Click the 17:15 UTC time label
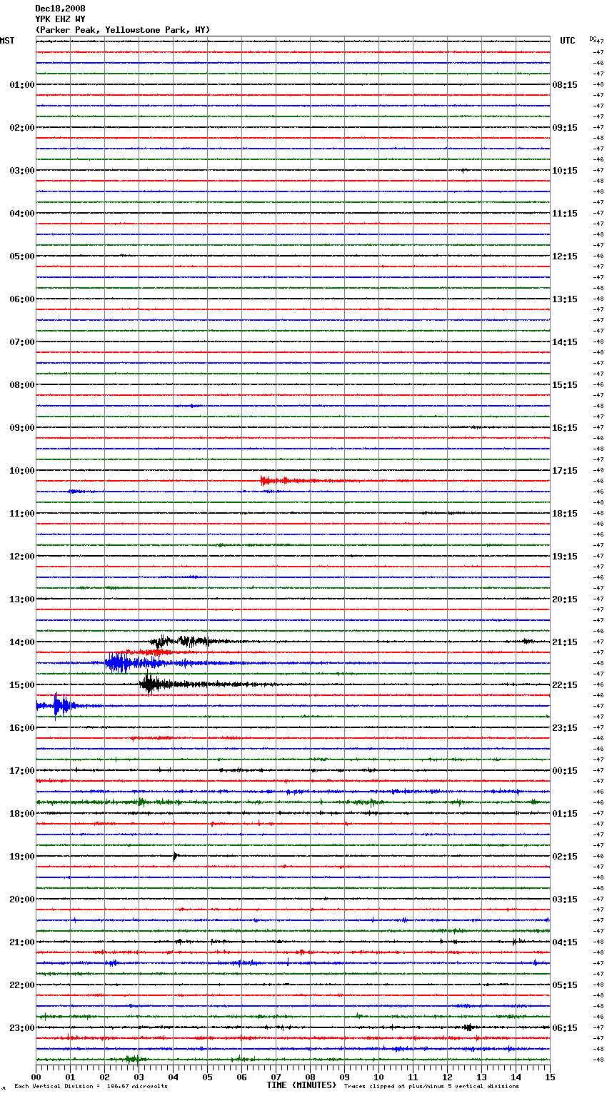Screen dimensions: 607x1096 (565, 471)
